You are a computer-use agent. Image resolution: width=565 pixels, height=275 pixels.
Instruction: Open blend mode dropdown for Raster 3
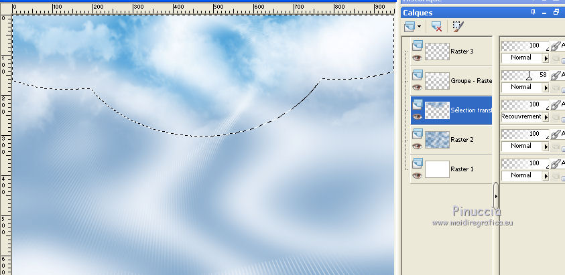pos(546,58)
